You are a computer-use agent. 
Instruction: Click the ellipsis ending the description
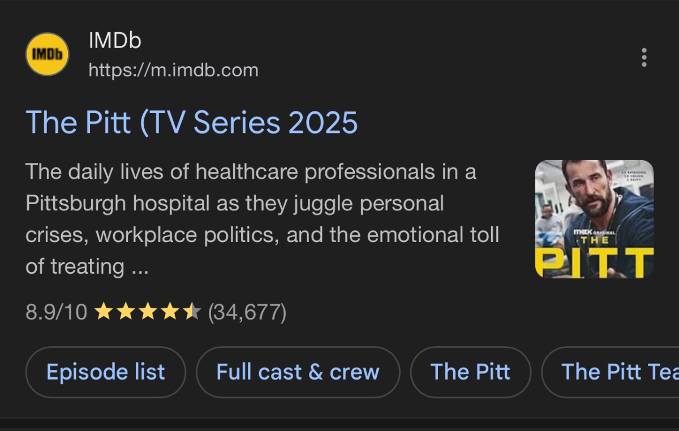click(139, 266)
